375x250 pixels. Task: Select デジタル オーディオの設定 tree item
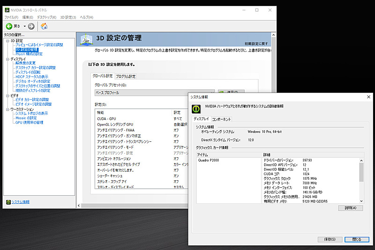tap(33, 81)
